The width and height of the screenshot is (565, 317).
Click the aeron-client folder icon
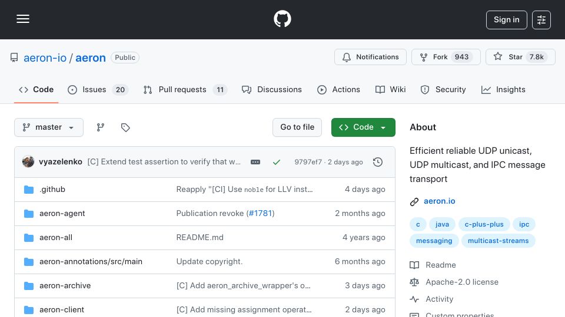pyautogui.click(x=29, y=310)
